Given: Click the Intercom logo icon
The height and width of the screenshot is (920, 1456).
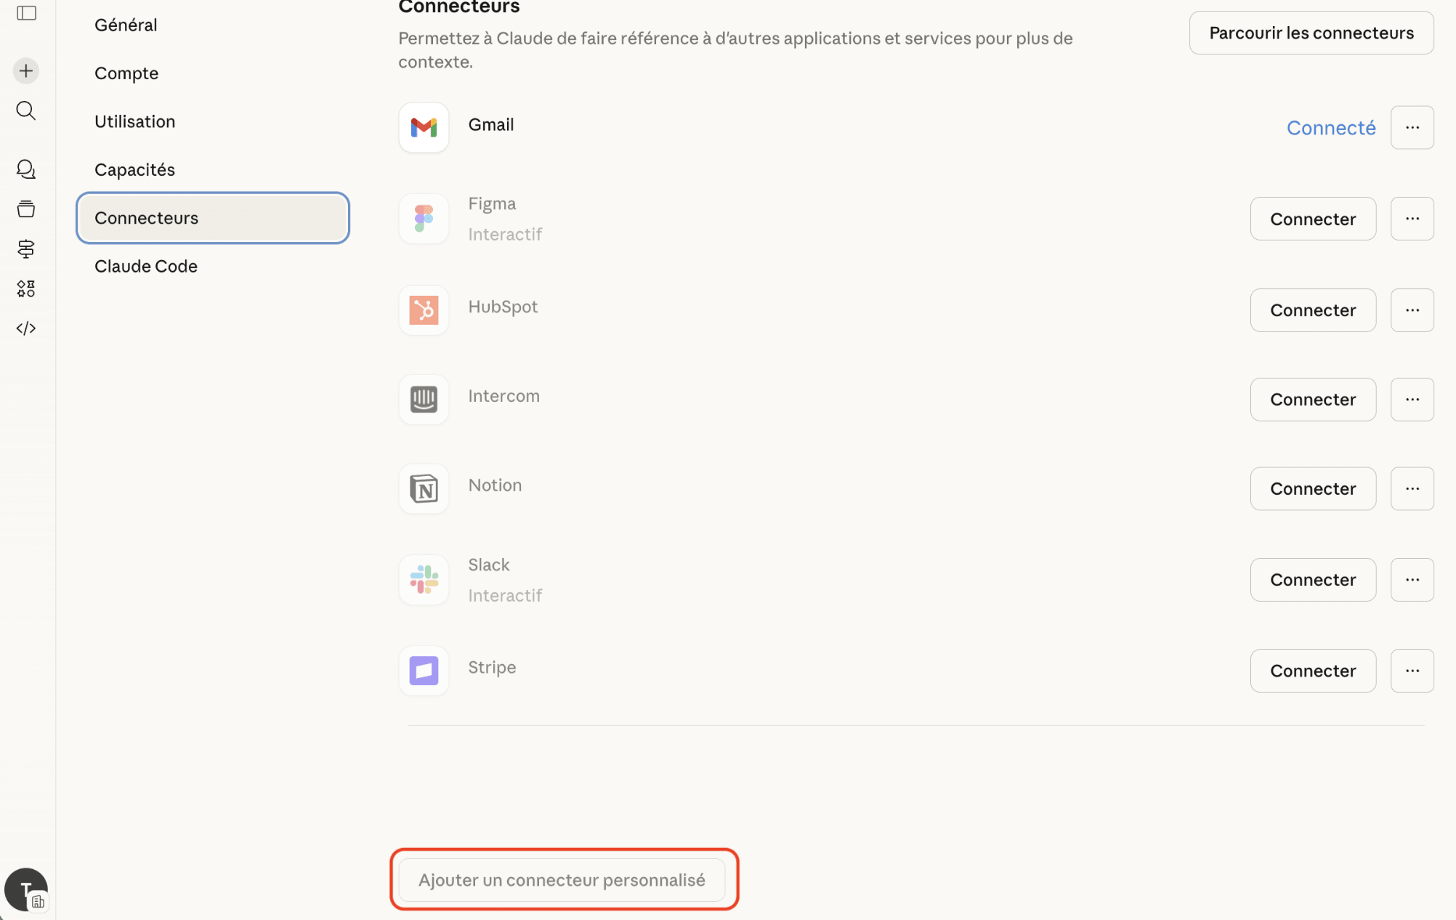Looking at the screenshot, I should click(x=424, y=400).
